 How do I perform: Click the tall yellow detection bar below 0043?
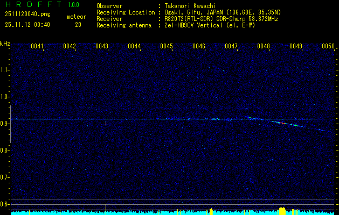click(x=106, y=209)
